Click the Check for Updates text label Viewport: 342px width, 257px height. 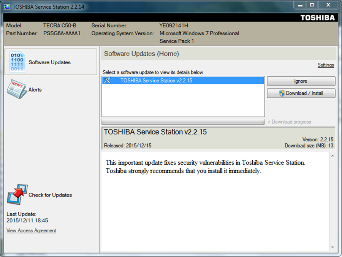coord(50,195)
